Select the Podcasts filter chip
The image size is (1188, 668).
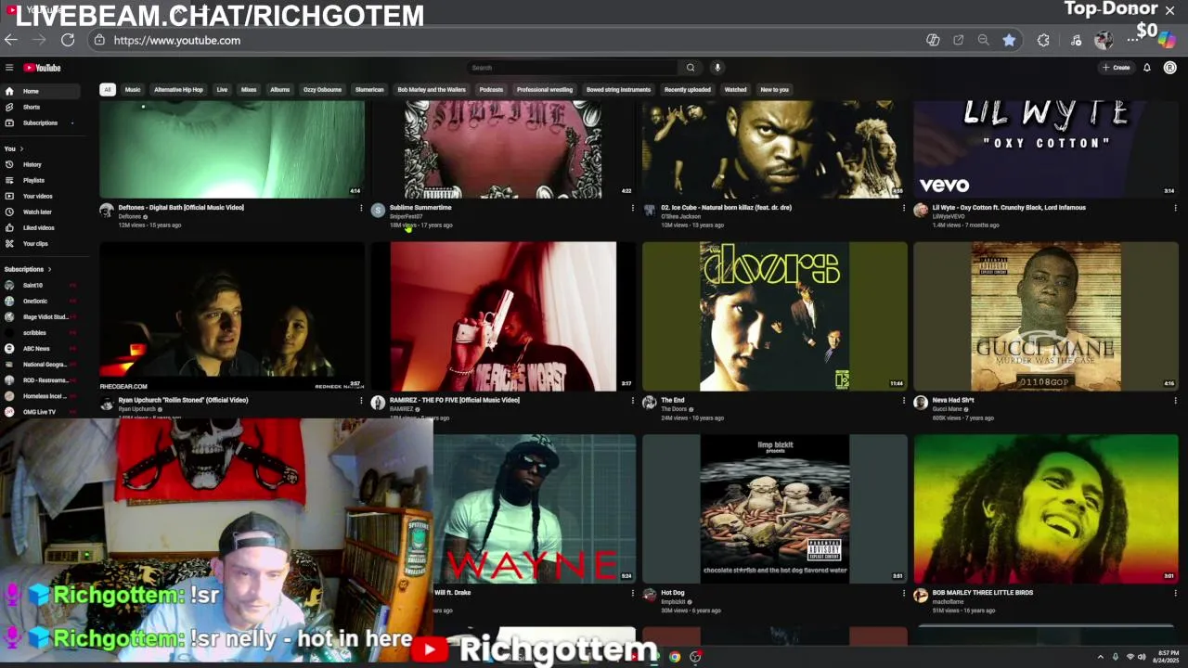pyautogui.click(x=491, y=90)
